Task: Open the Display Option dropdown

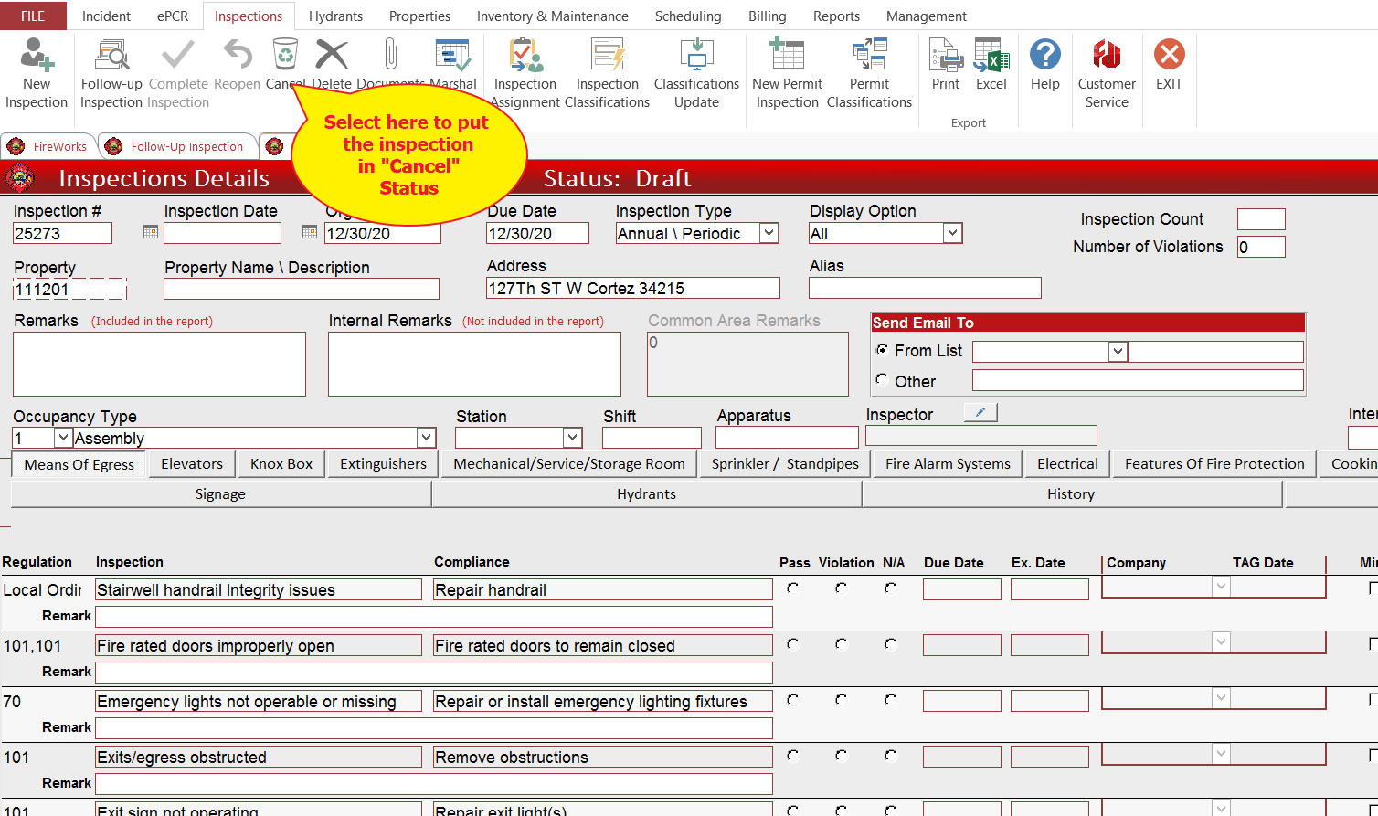Action: click(x=952, y=233)
